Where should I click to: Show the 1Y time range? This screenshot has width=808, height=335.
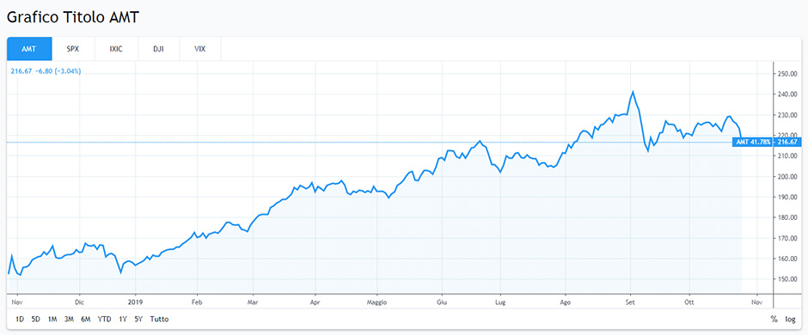pyautogui.click(x=123, y=319)
